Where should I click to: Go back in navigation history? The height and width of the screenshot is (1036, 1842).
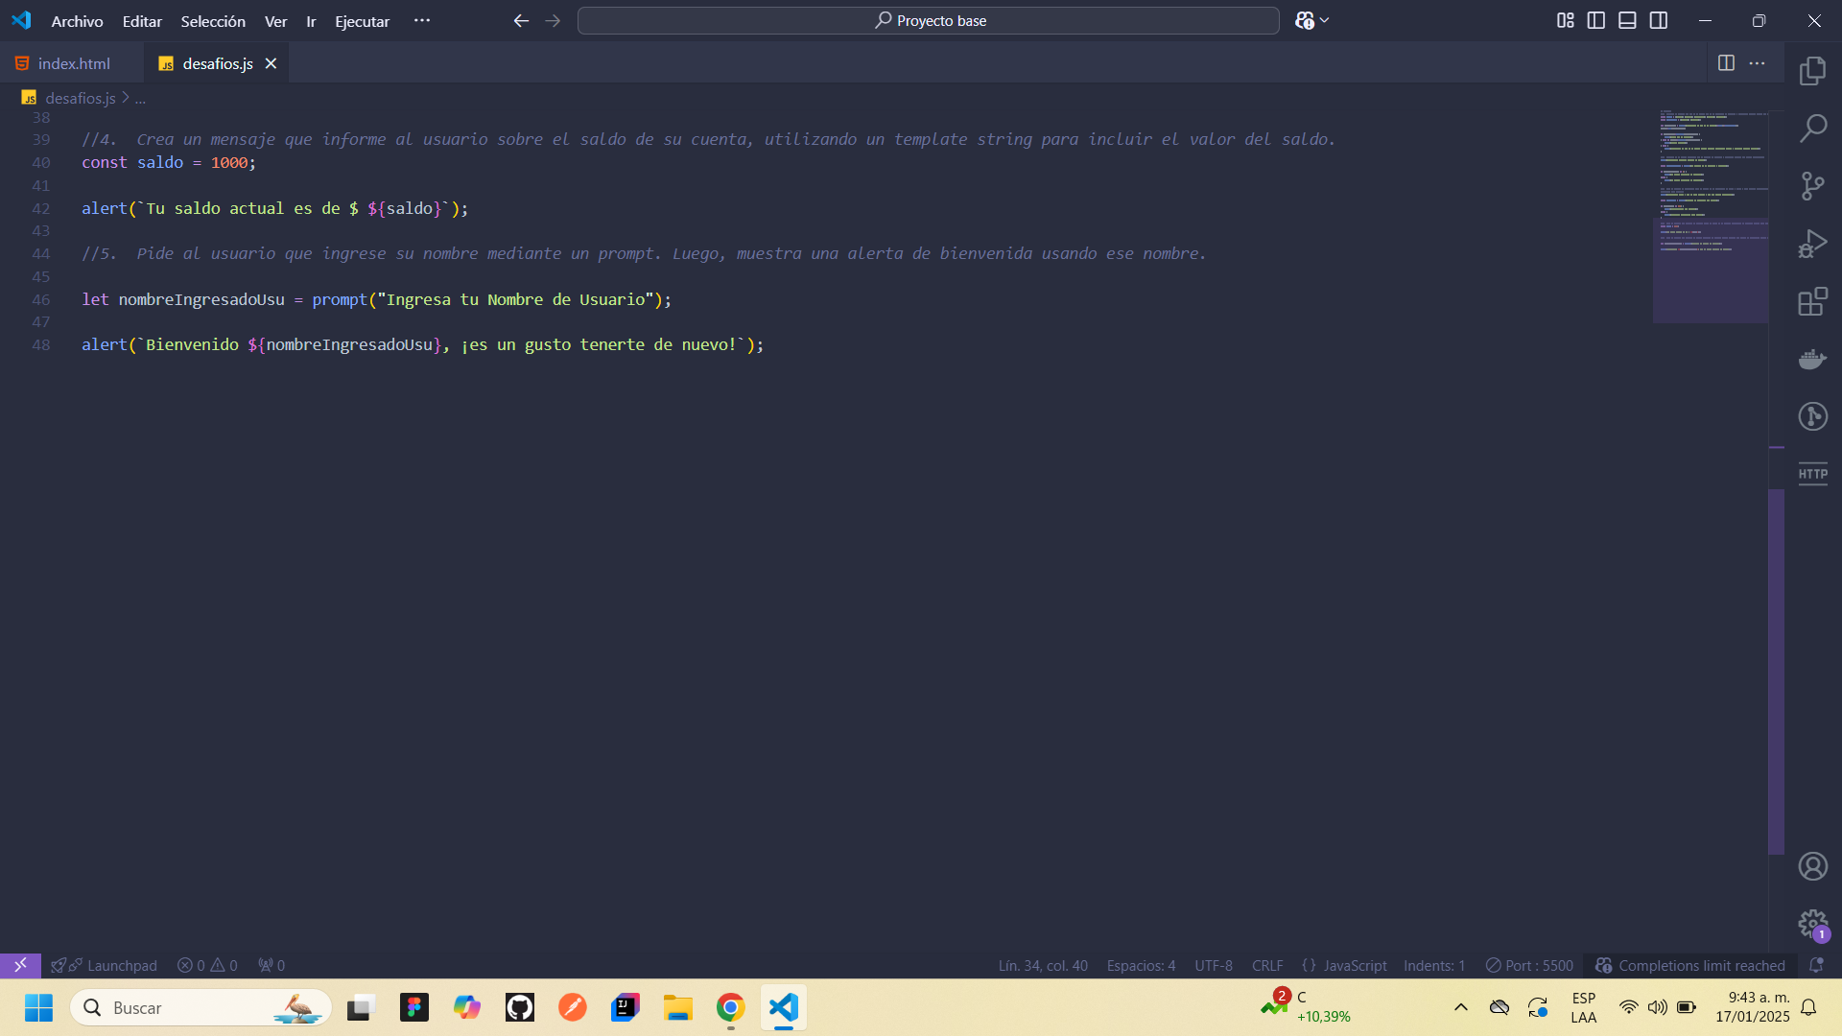(521, 20)
